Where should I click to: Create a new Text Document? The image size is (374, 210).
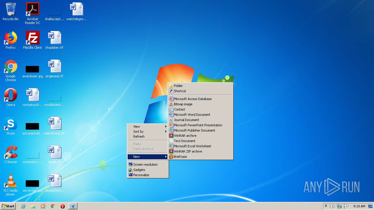point(200,141)
